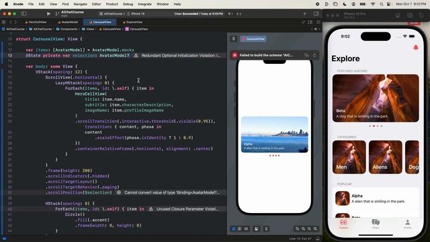Enable Selectable preview mode in canvas
This screenshot has height=242, width=430.
click(240, 229)
